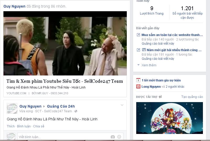210x141 pixels.
Task: Click the post text 'Giang Hồ Đánh Nhau' in the group post
Action: [52, 119]
